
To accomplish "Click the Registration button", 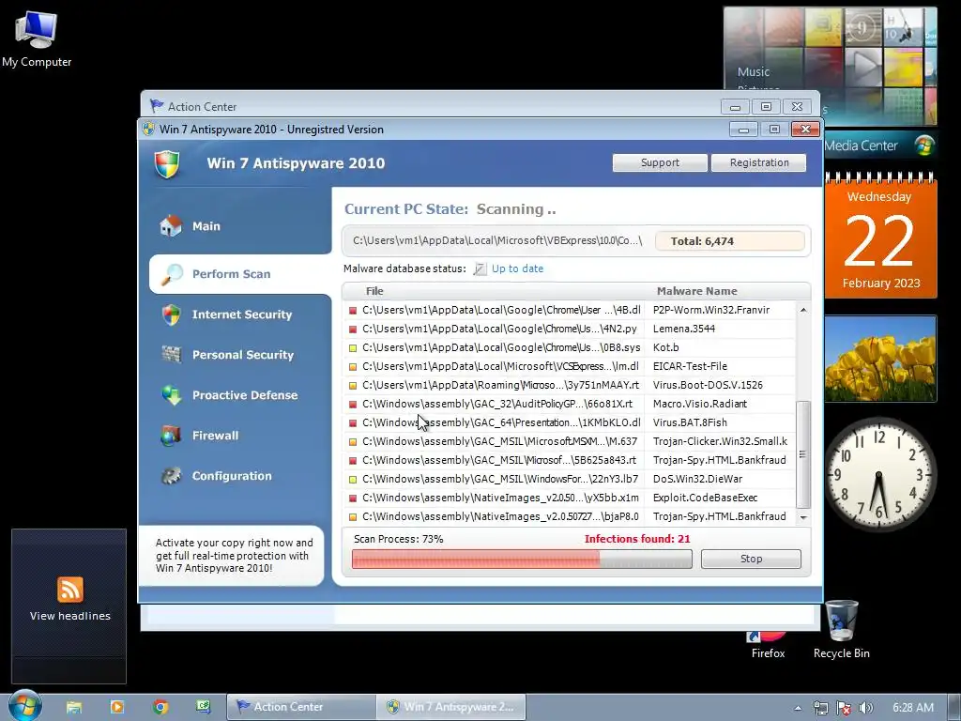I will (758, 162).
